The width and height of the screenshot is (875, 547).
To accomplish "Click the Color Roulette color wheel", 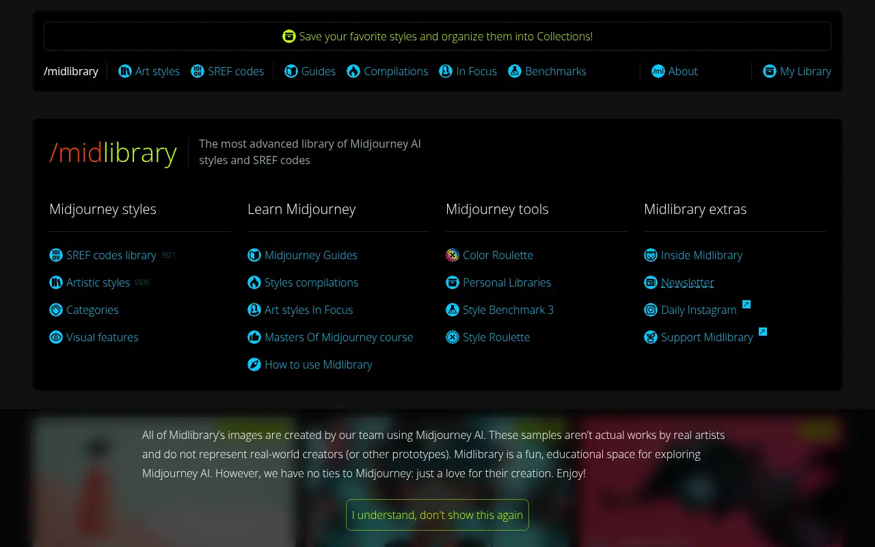I will tap(453, 255).
